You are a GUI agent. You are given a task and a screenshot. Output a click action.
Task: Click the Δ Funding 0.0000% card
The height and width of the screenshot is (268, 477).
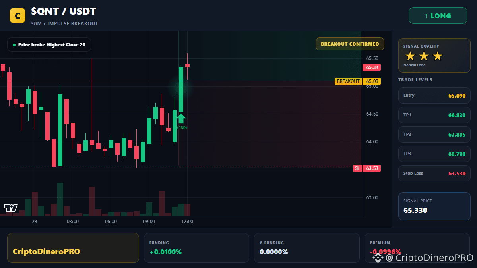tap(306, 248)
